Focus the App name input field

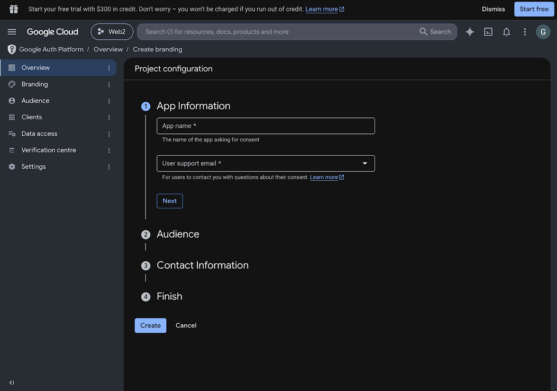coord(266,126)
